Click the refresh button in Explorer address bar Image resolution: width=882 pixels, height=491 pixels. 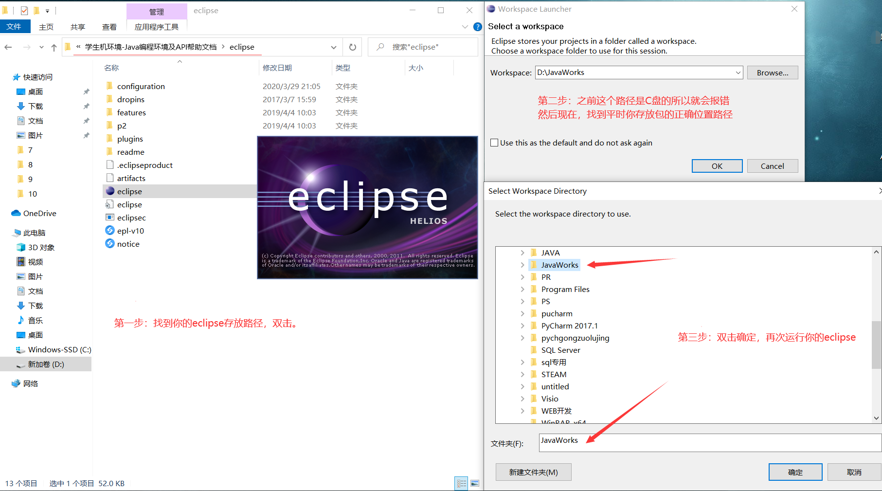(353, 47)
